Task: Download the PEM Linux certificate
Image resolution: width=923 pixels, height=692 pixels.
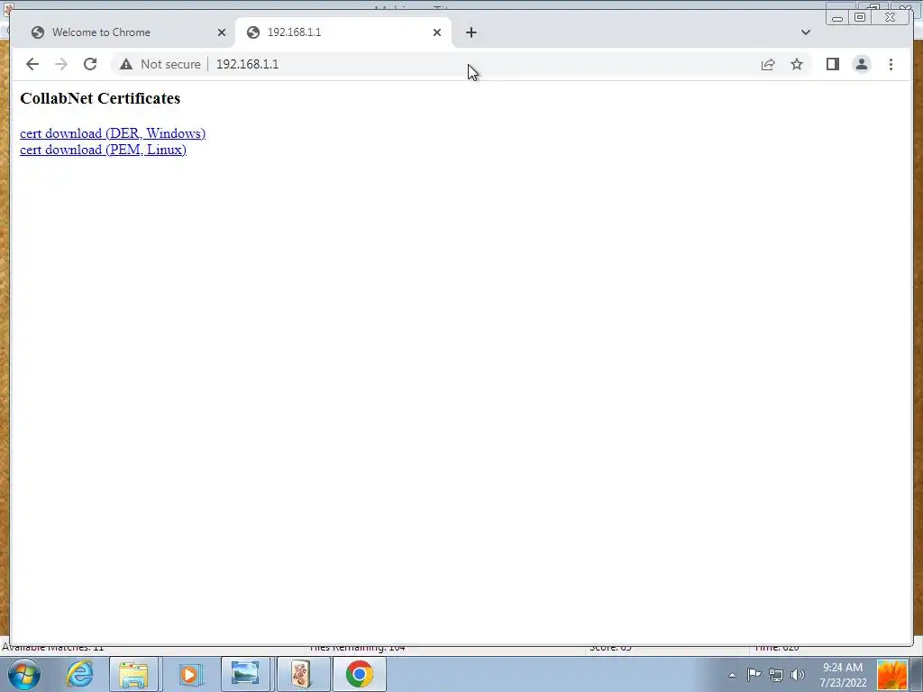Action: pyautogui.click(x=103, y=150)
